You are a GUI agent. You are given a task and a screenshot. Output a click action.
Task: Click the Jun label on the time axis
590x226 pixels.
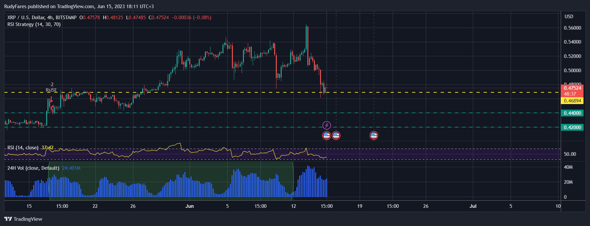pos(189,206)
